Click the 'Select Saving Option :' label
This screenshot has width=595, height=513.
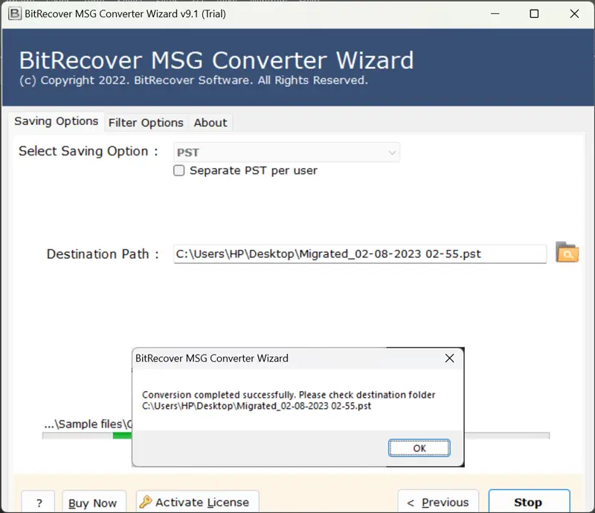coord(89,151)
